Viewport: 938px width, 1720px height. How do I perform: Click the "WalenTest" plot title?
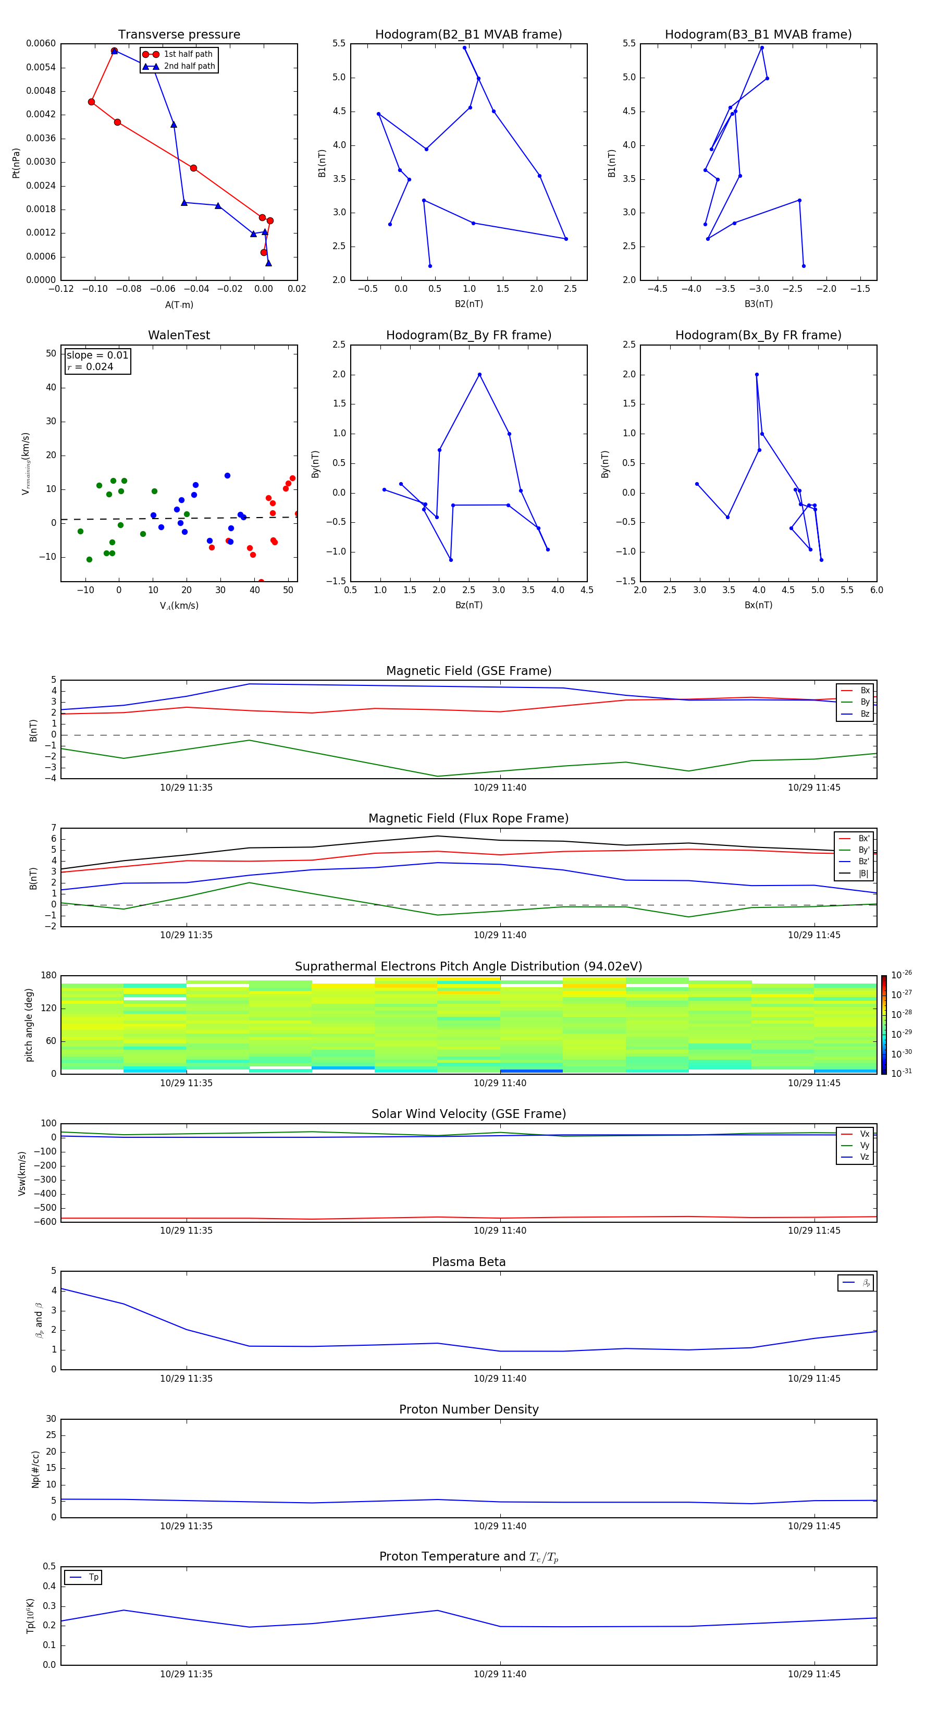coord(179,335)
